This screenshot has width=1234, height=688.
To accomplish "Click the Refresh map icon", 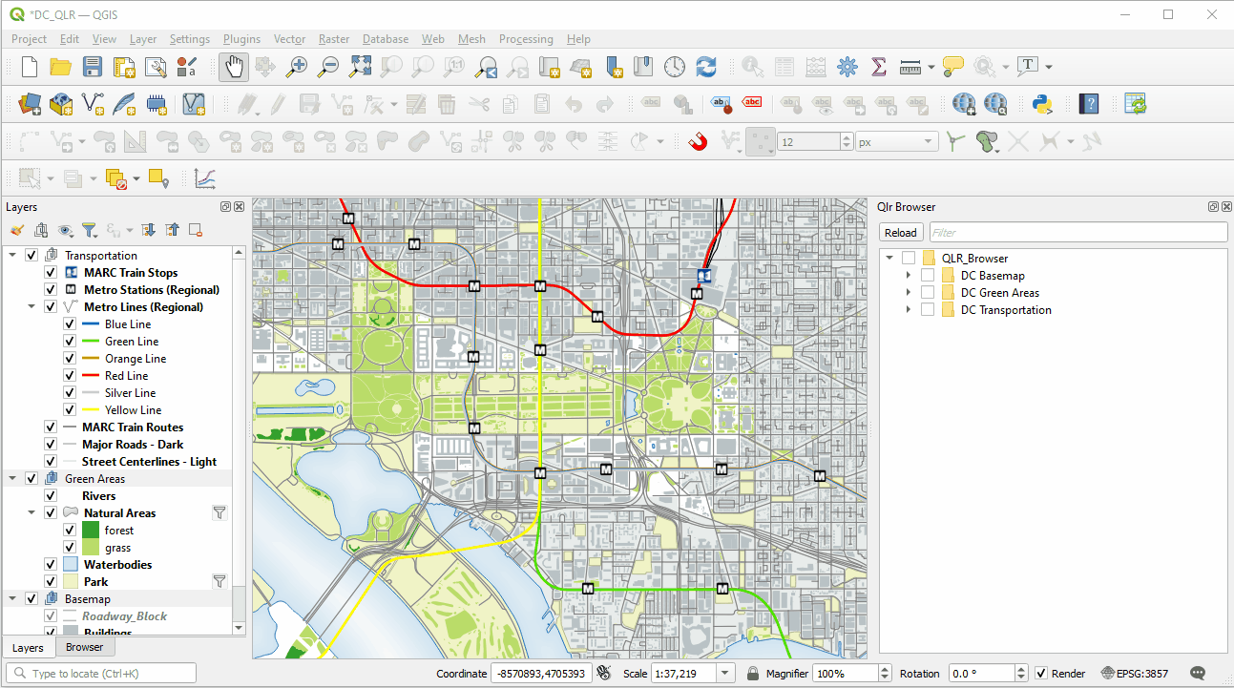I will coord(706,67).
